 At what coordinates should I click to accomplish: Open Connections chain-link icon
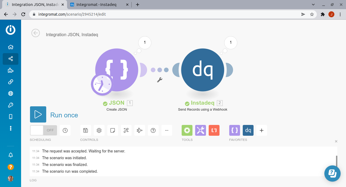pos(11,82)
